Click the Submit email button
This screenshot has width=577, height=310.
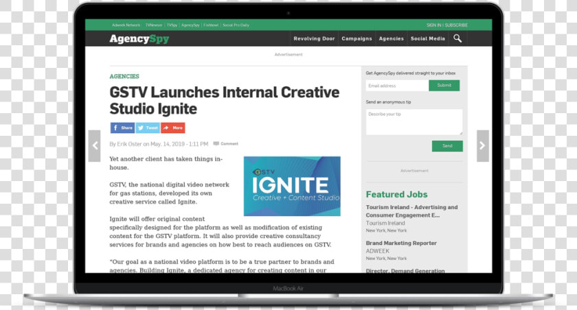(x=444, y=85)
